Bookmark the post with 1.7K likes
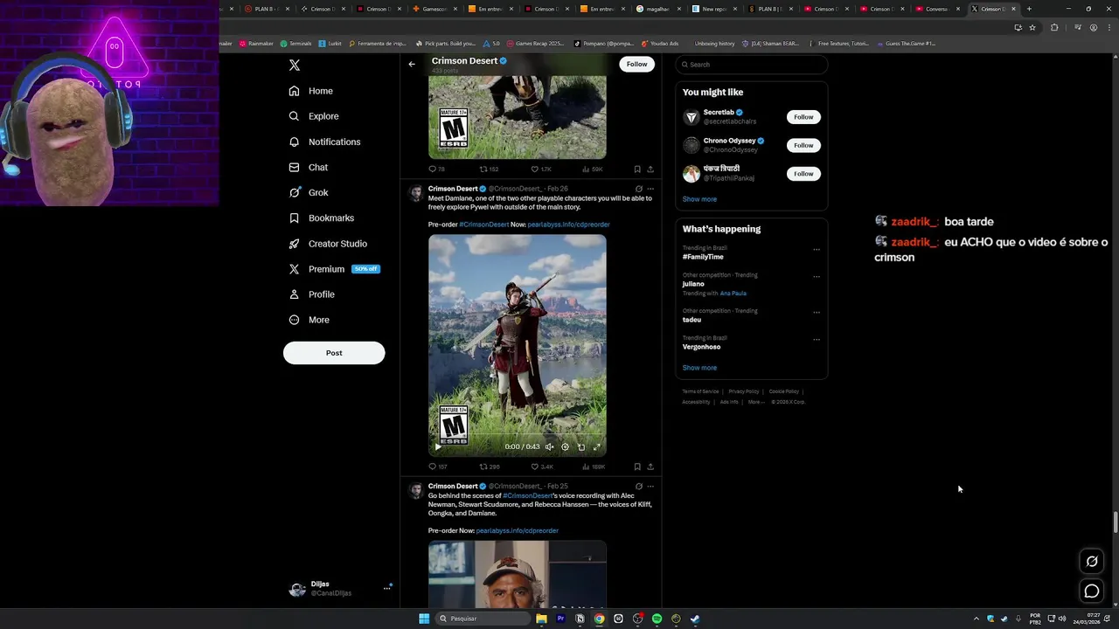Viewport: 1119px width, 629px height. 637,169
